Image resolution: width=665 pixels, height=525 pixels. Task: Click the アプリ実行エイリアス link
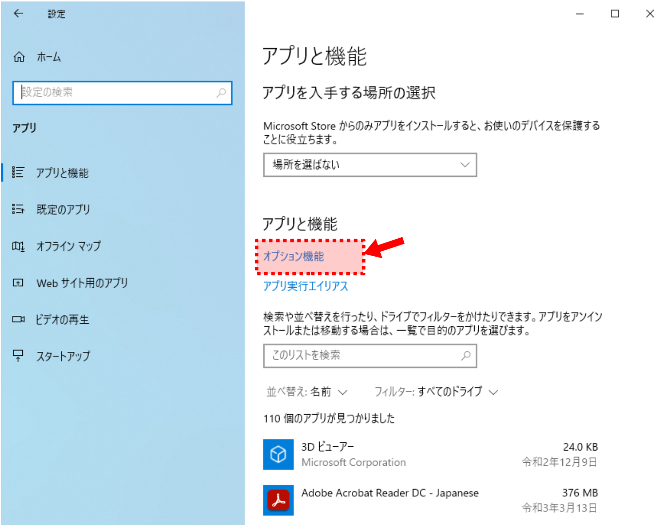306,286
